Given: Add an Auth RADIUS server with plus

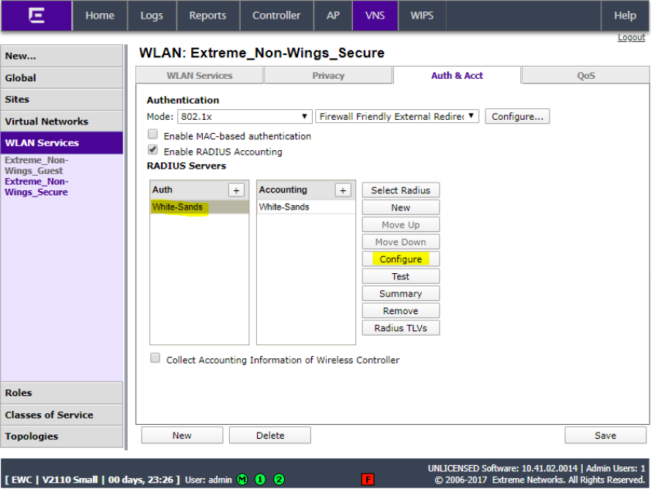Looking at the screenshot, I should tap(236, 190).
